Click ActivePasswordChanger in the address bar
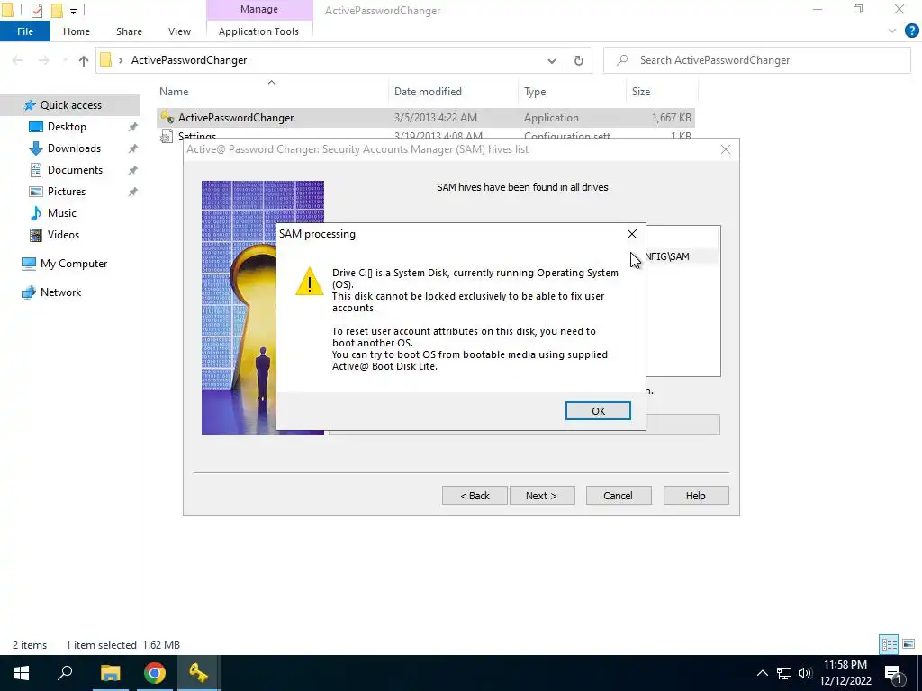Screen dimensions: 922x691 189,60
